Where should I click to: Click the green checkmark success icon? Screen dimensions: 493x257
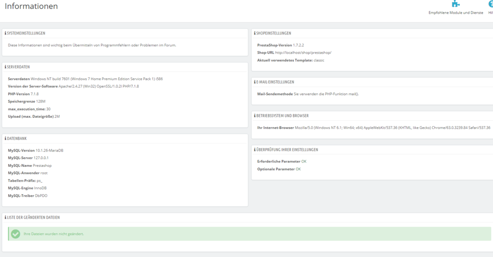(15, 234)
